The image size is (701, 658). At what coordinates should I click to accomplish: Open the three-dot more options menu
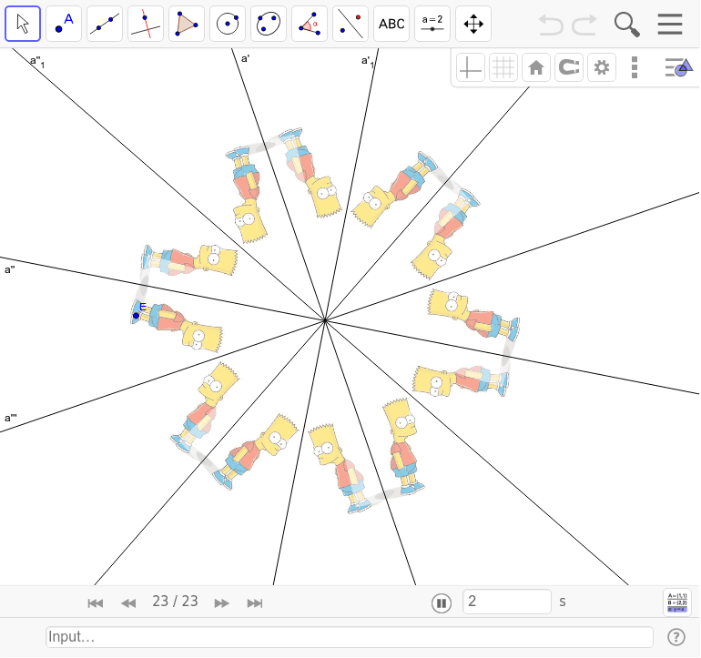(x=635, y=67)
